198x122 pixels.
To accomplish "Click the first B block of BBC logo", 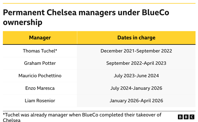I will 180,117.
